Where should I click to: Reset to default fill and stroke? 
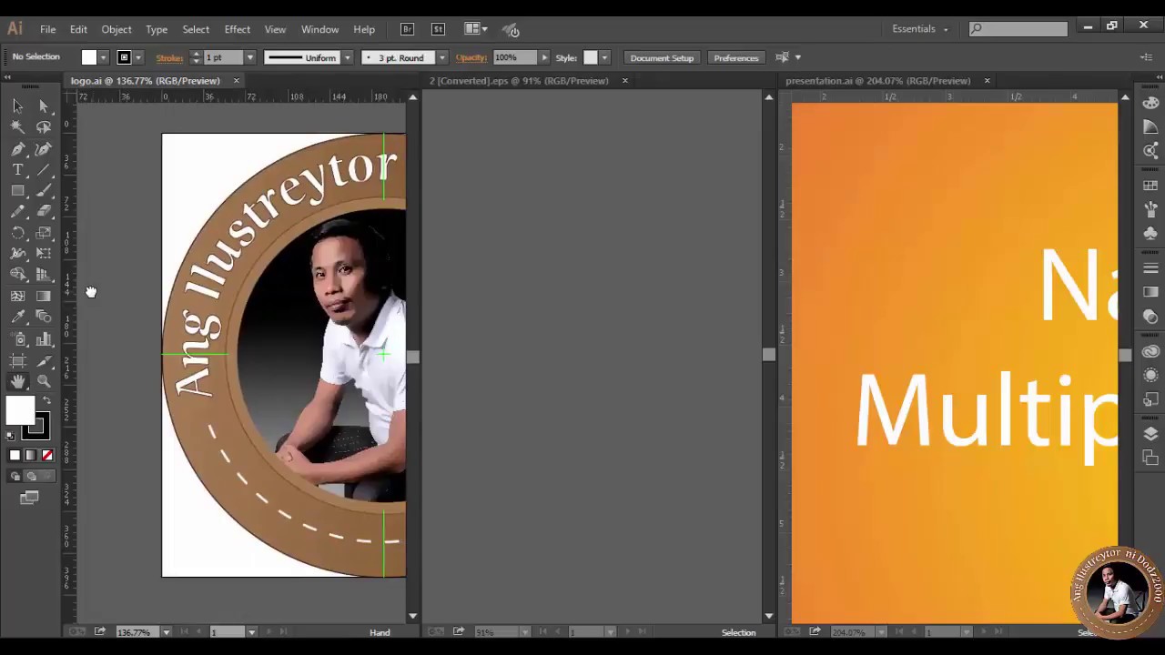10,436
